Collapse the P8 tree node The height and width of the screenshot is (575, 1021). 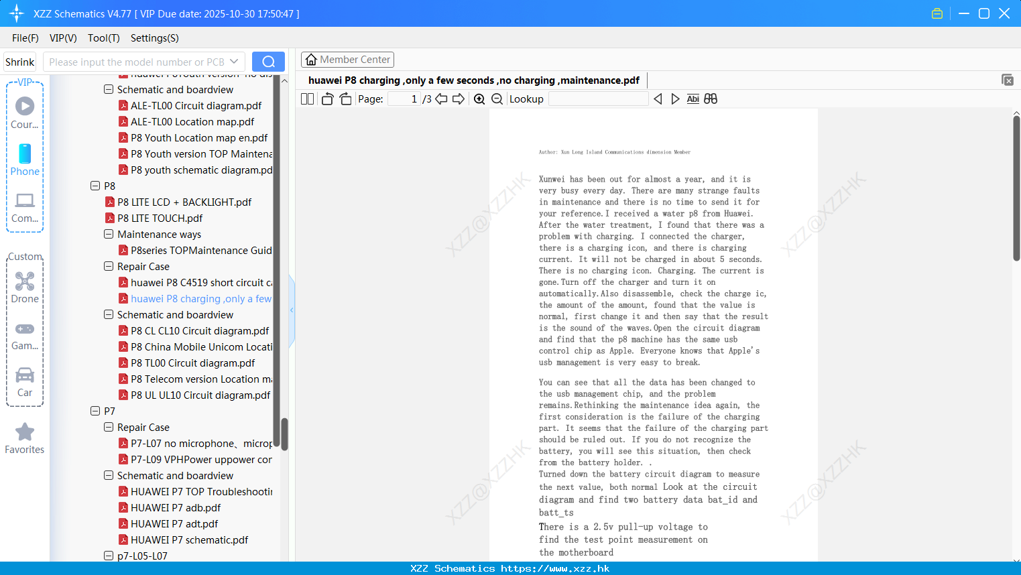[95, 186]
